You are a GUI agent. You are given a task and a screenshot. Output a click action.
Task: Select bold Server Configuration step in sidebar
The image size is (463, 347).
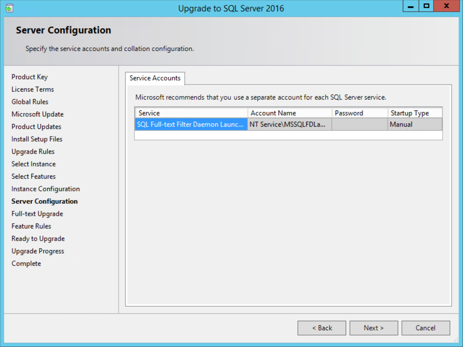[45, 201]
